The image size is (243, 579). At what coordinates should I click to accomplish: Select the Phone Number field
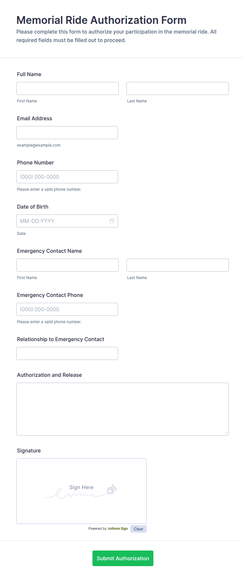coord(67,177)
